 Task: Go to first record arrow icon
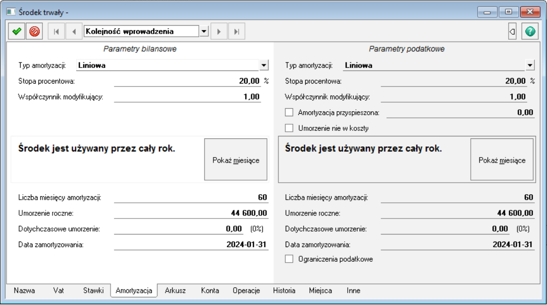pos(56,31)
